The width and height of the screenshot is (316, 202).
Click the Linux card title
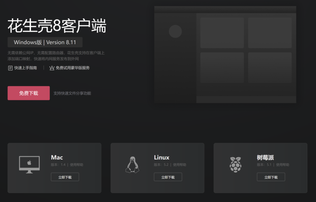coord(162,157)
